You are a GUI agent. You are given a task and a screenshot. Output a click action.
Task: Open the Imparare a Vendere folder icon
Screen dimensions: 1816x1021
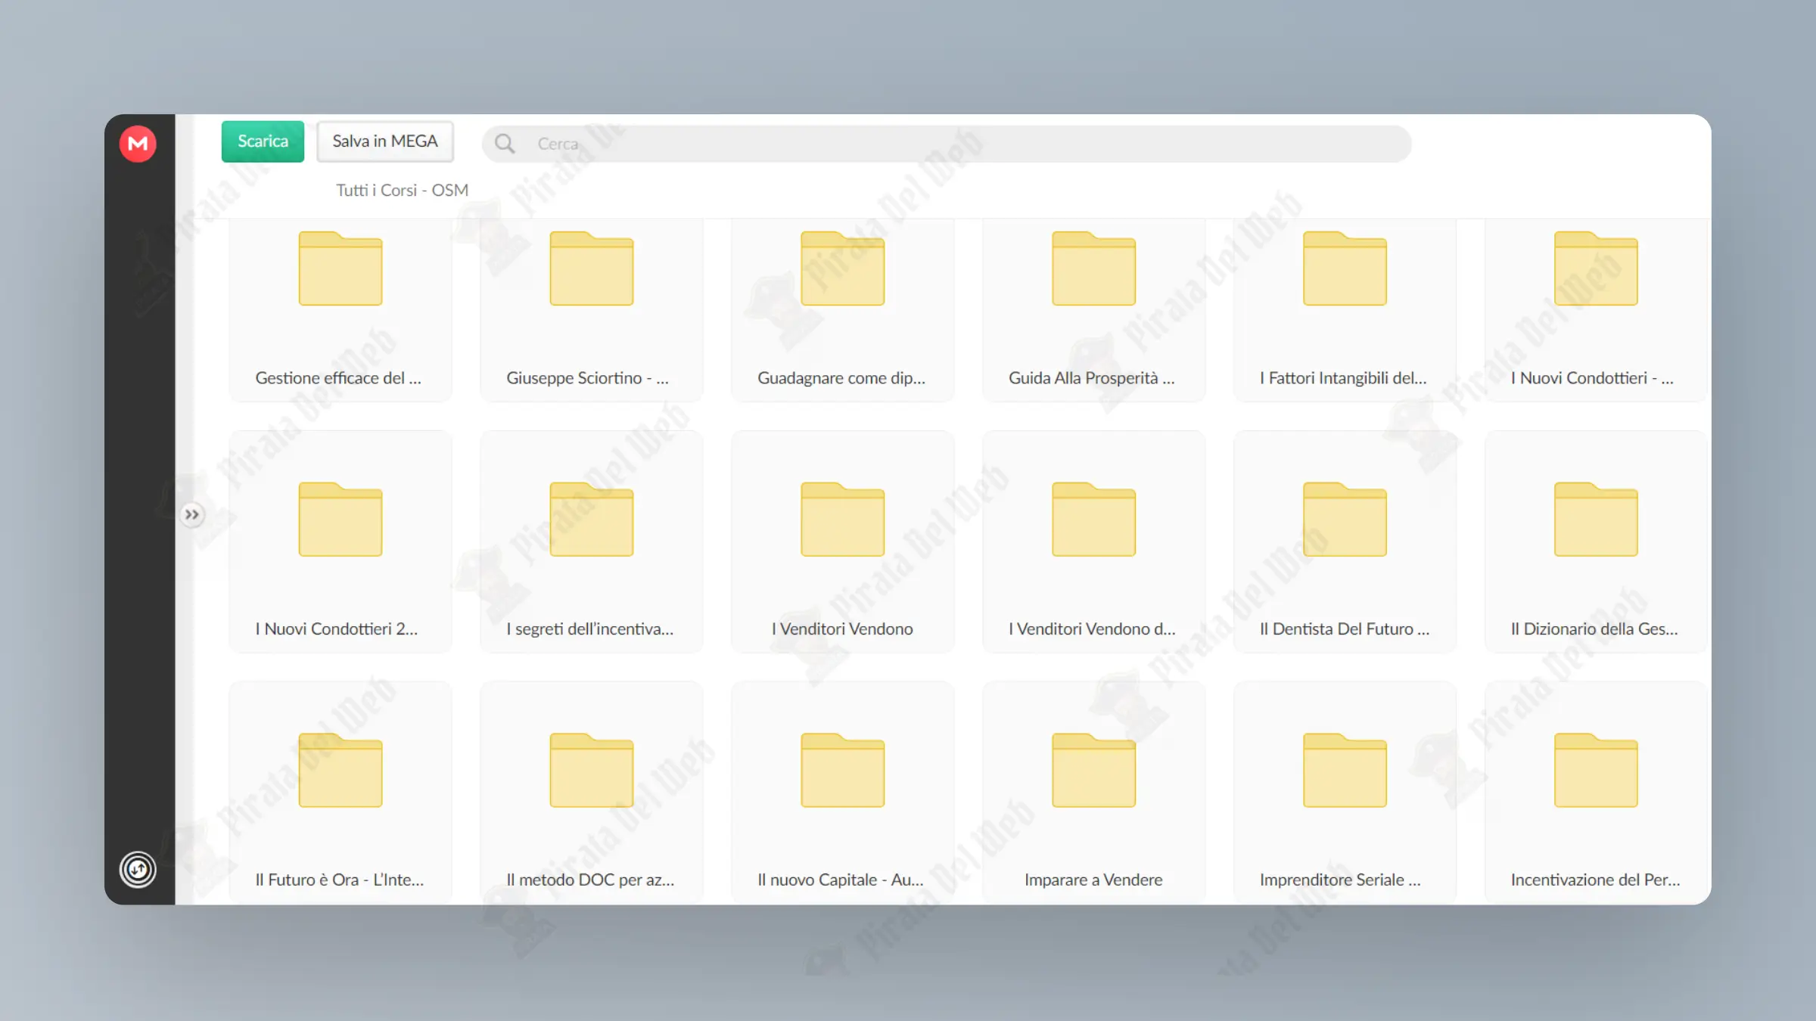[1094, 771]
